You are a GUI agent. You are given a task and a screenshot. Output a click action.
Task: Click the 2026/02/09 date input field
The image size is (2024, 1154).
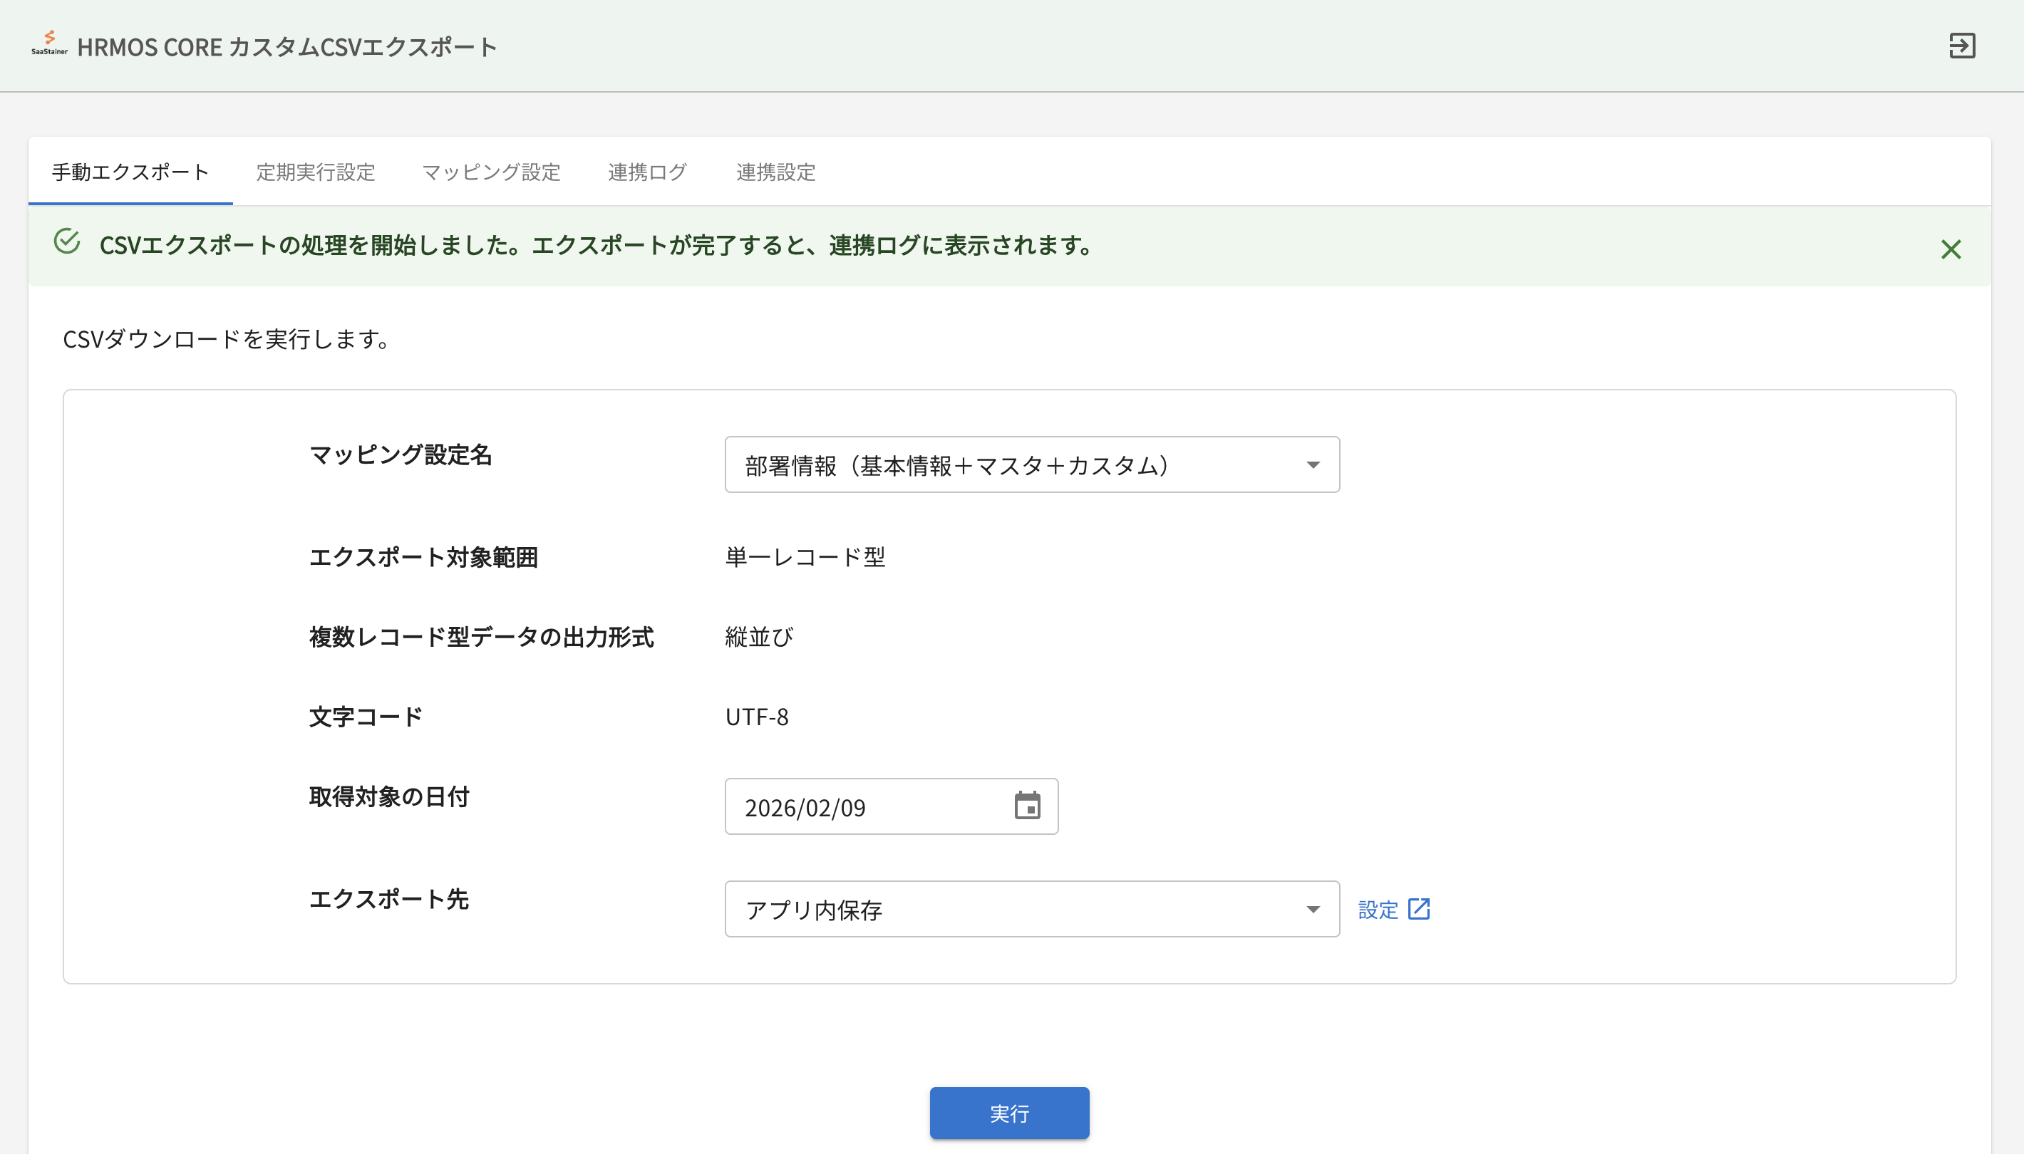click(x=864, y=807)
